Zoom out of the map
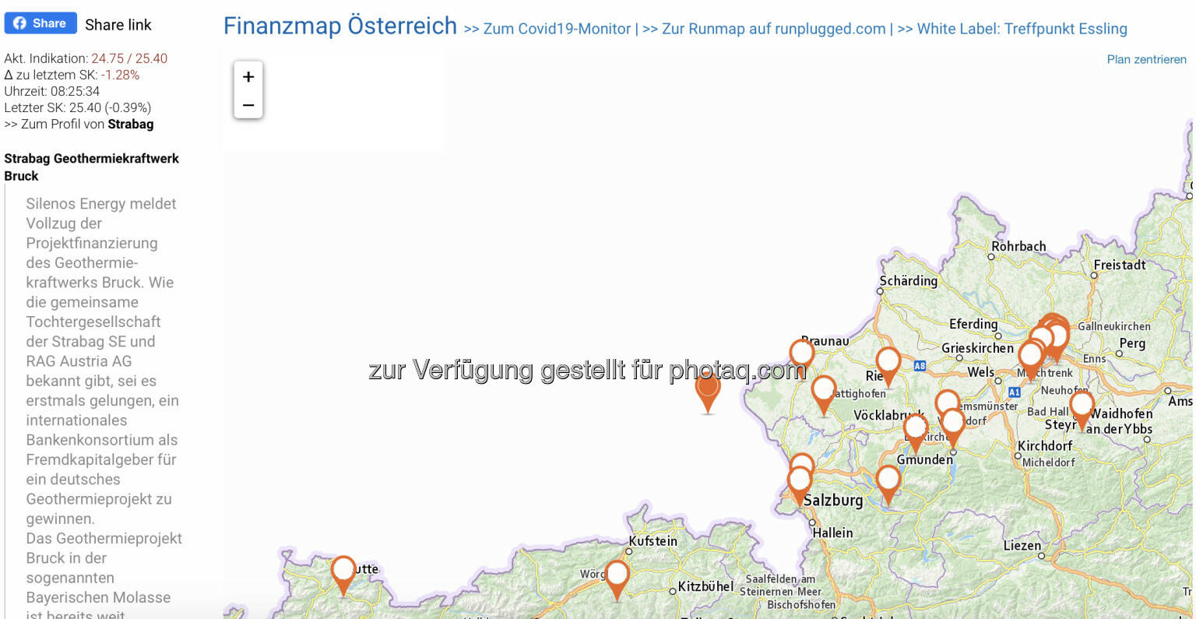 tap(248, 105)
